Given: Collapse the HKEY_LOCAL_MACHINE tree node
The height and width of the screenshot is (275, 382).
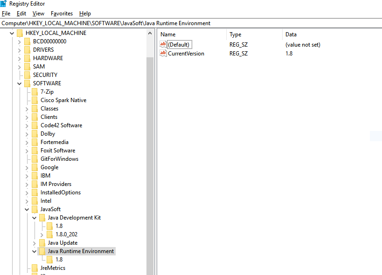Looking at the screenshot, I should 12,33.
